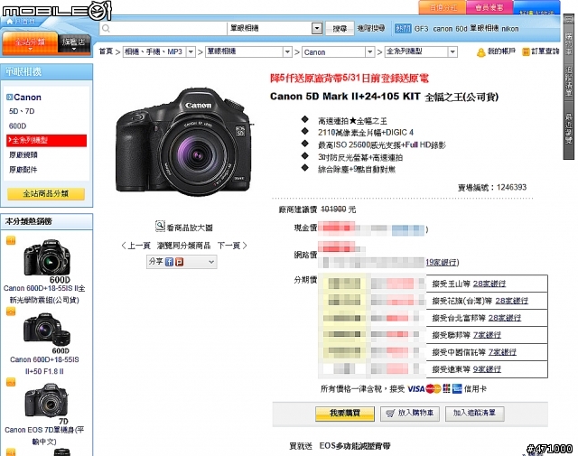Click the Canon 600D+18-55IS II+50 F1.8 II link

click(x=44, y=366)
